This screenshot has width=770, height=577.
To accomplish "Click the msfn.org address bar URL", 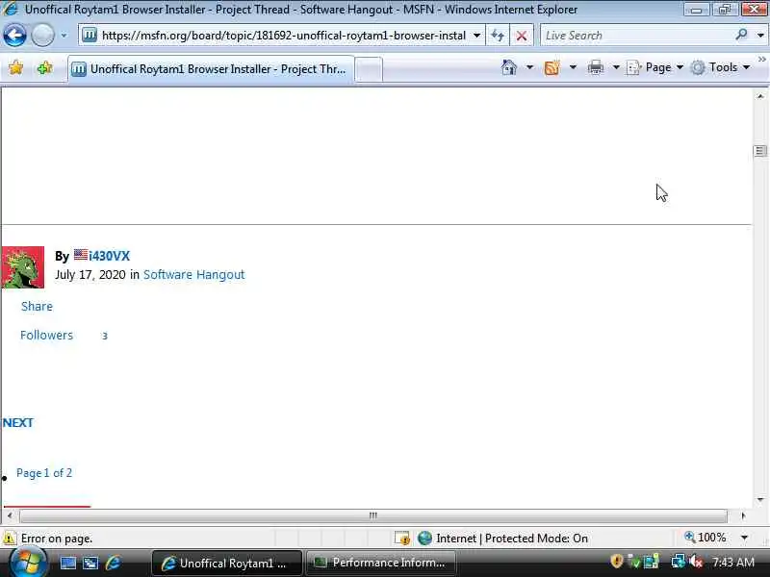I will pos(283,36).
